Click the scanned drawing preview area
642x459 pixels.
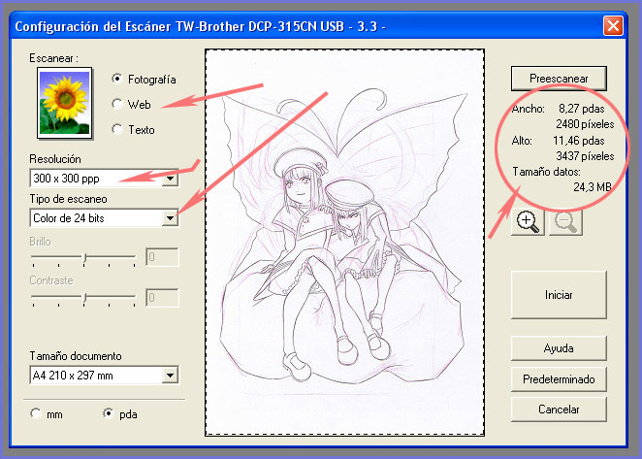(x=344, y=243)
